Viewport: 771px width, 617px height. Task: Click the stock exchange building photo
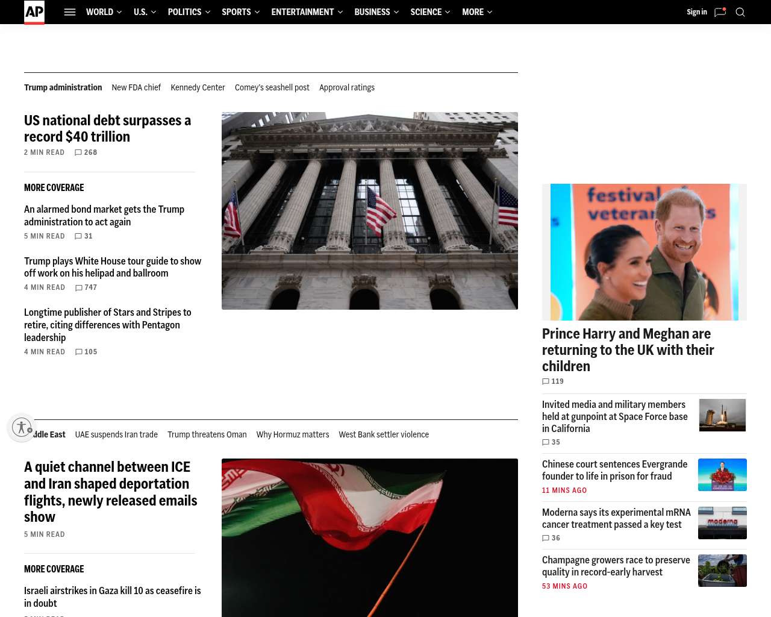coord(370,211)
